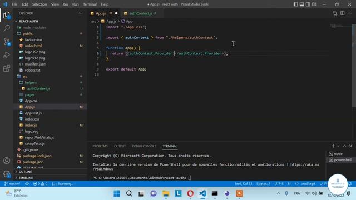Screen dimensions: 356x200
Task: Open the Search view in activity bar
Action: 7,28
